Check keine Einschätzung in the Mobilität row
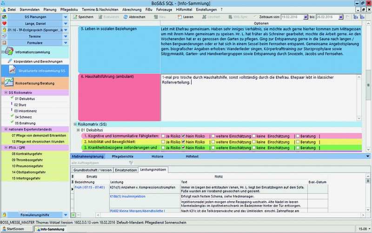Screen dimensions: 372x233 tap(254, 142)
